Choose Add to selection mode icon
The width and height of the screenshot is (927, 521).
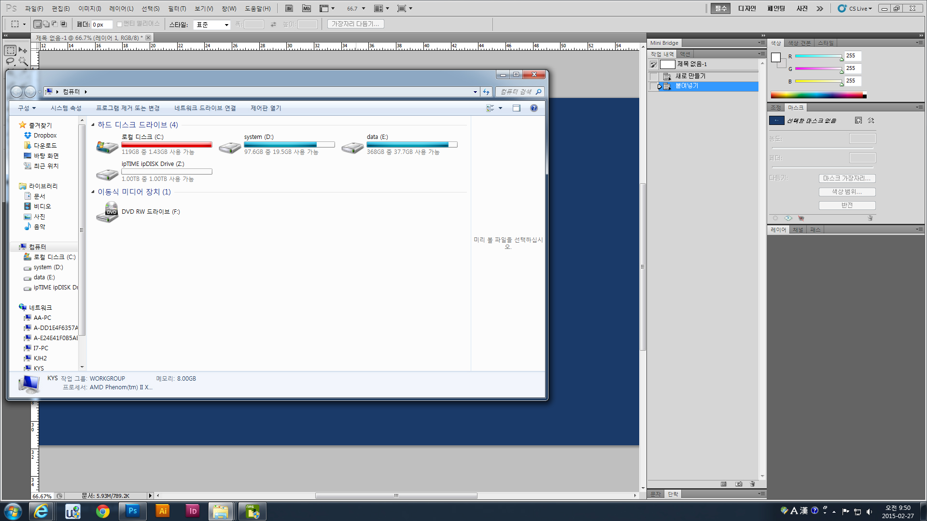46,24
